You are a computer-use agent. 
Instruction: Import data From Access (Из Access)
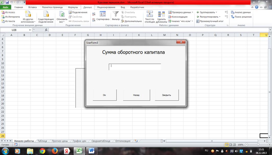click(8, 12)
